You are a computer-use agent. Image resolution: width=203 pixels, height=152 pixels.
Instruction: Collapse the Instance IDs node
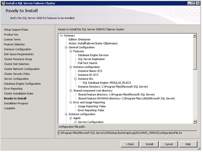[x=75, y=79]
